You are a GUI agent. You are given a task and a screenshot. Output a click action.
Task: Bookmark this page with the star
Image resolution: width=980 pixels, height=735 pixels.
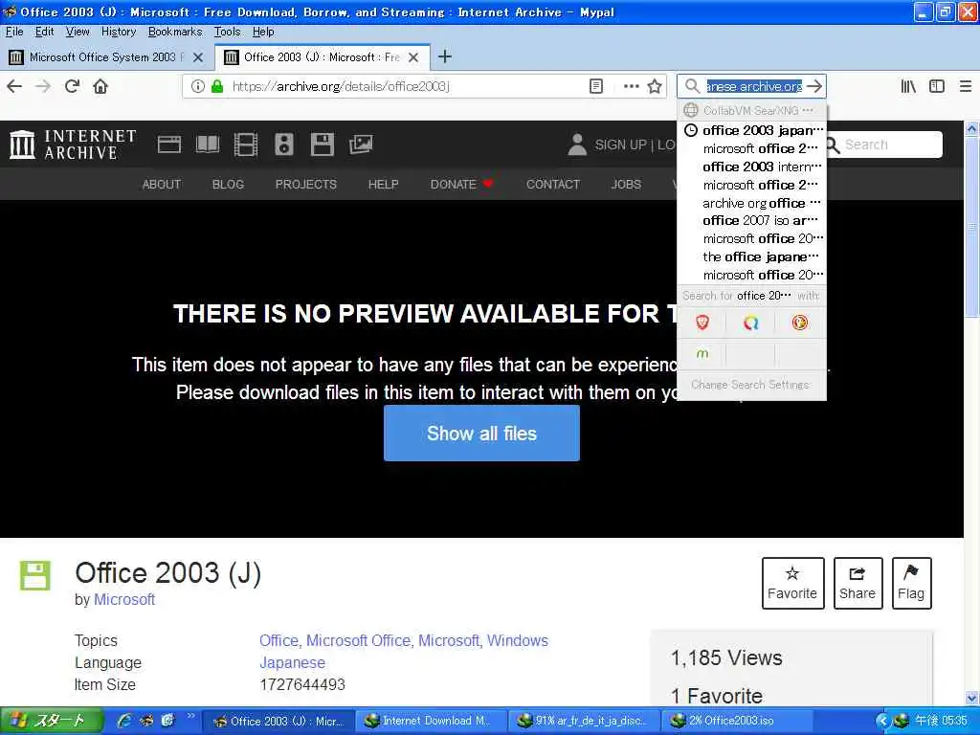click(655, 86)
